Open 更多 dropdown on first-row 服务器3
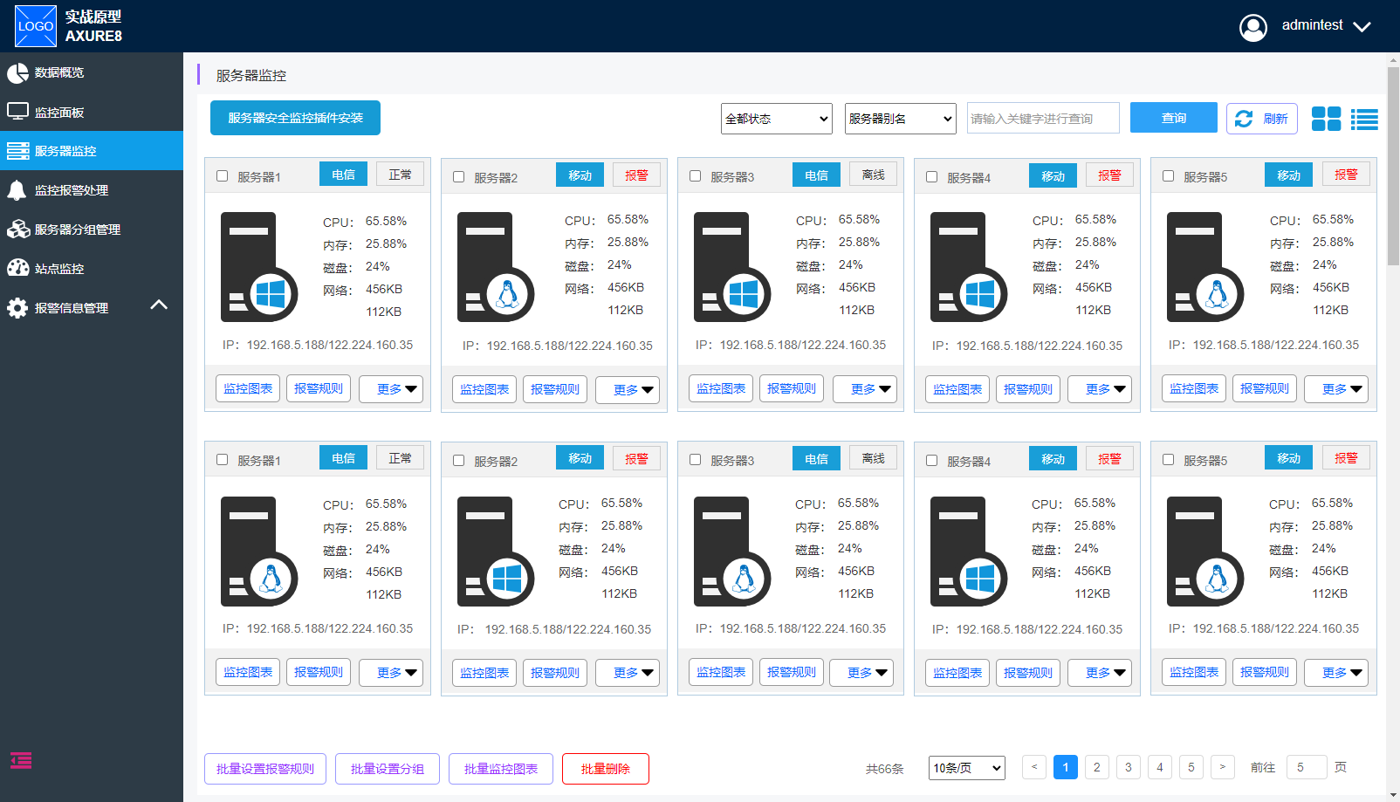Viewport: 1400px width, 802px height. (x=865, y=389)
